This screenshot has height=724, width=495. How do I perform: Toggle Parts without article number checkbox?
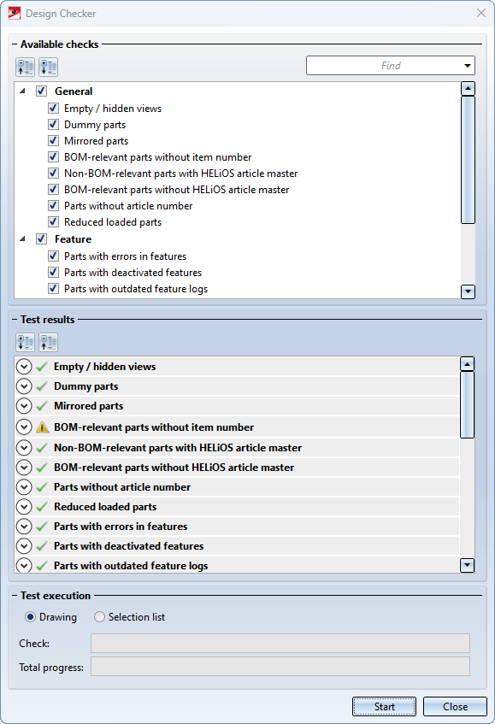point(54,205)
